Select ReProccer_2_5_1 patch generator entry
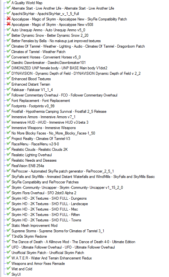 [63, 171]
